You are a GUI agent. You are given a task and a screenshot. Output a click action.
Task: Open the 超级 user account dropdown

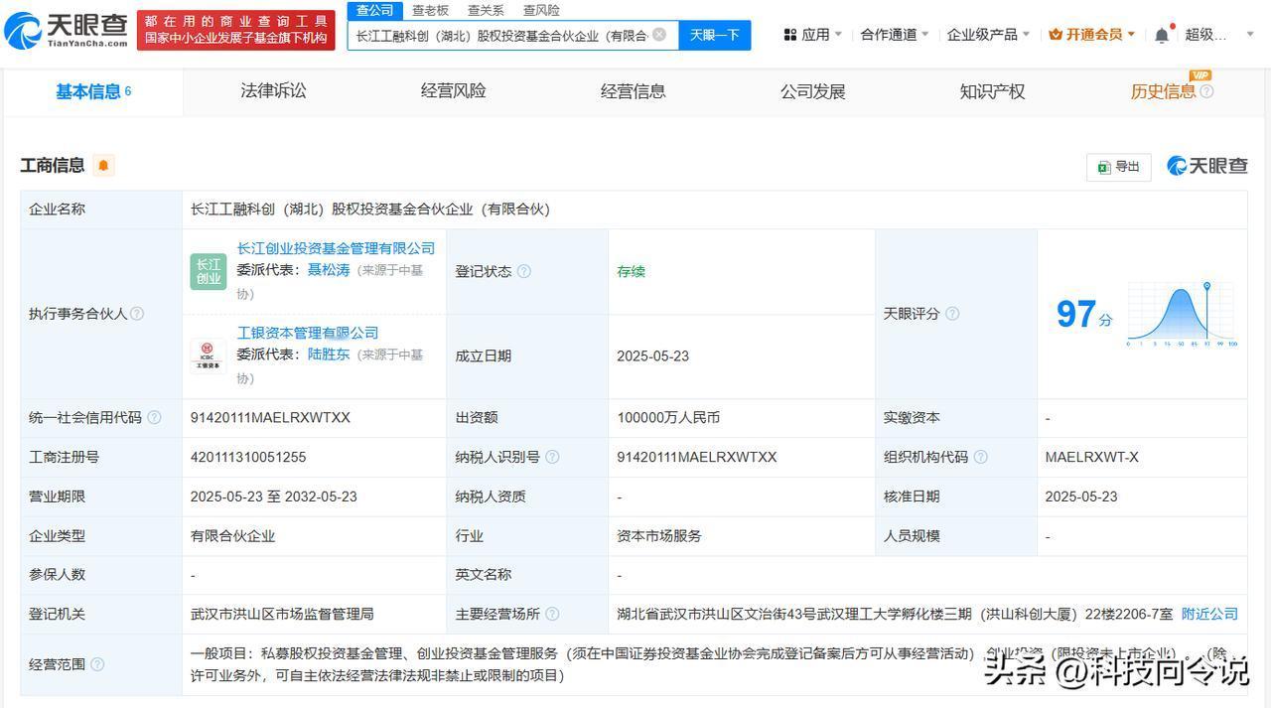tap(1220, 35)
